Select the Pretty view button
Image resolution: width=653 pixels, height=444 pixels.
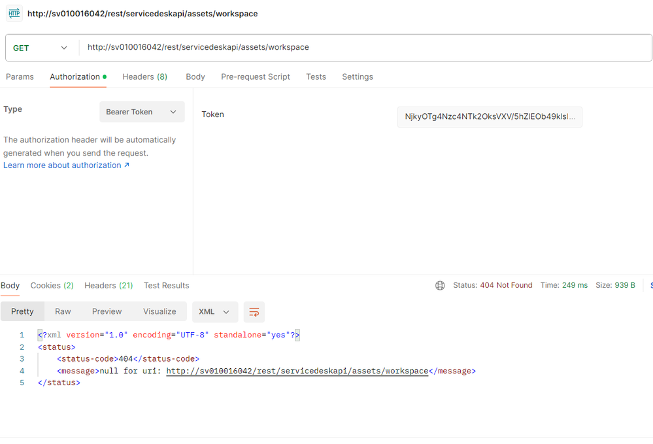coord(22,311)
